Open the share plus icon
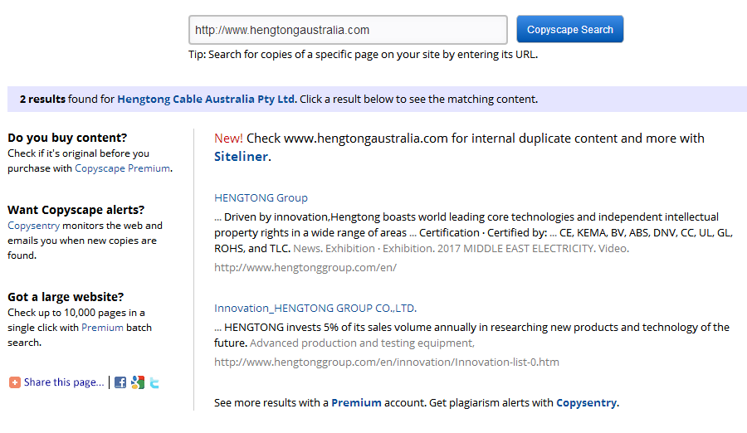The width and height of the screenshot is (747, 433). click(x=15, y=382)
